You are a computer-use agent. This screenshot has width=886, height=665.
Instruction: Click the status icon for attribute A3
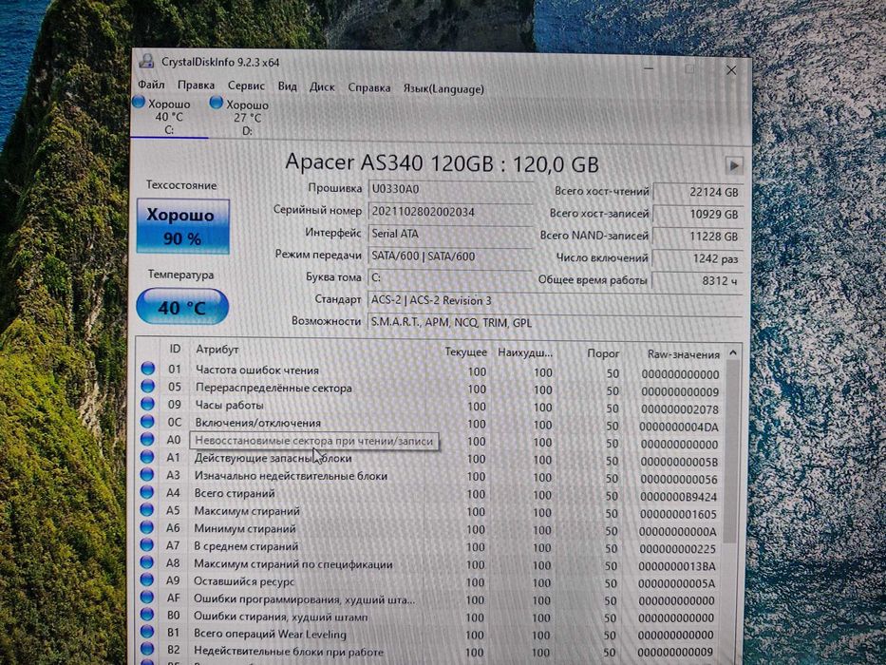[x=147, y=474]
